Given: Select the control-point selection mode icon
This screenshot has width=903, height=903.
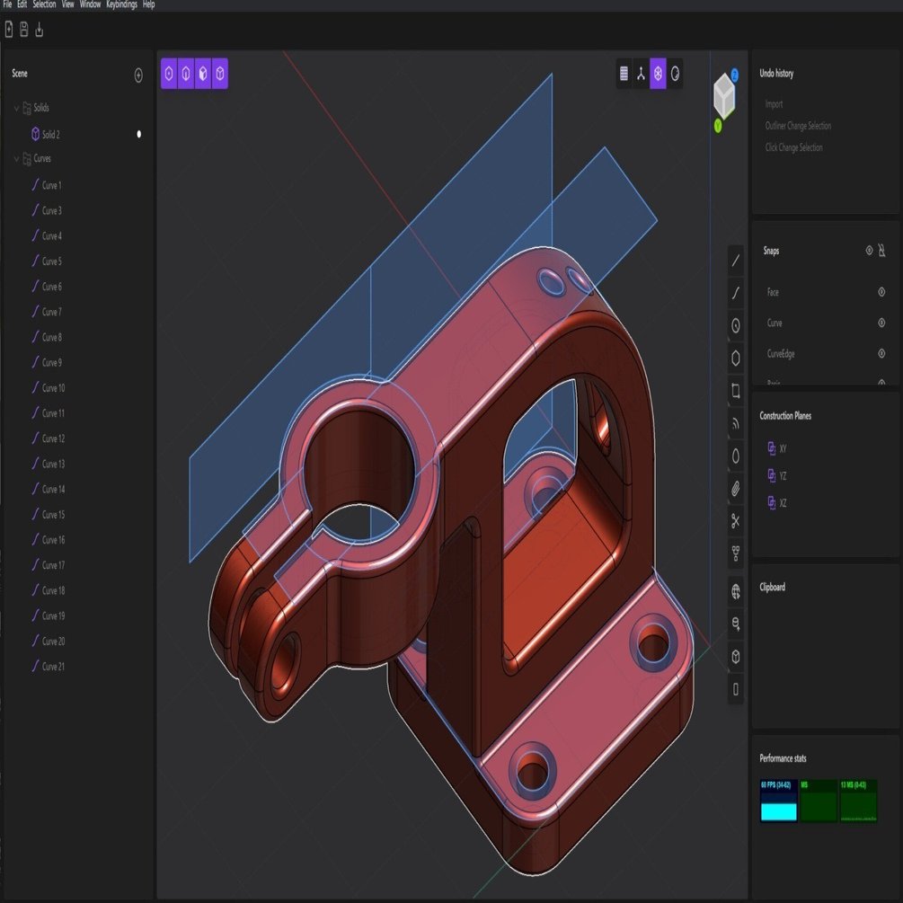Looking at the screenshot, I should click(x=169, y=73).
